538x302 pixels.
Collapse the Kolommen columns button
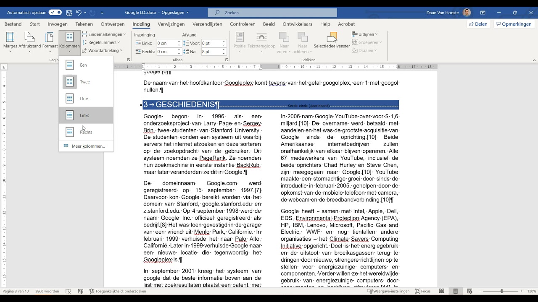coord(69,43)
